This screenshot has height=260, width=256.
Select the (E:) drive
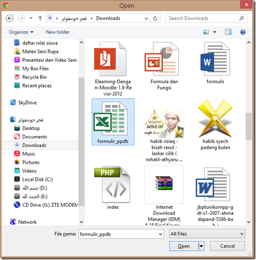point(31,197)
